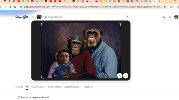Open the Google account profile picture
Image resolution: width=179 pixels, height=100 pixels.
[x=176, y=17]
